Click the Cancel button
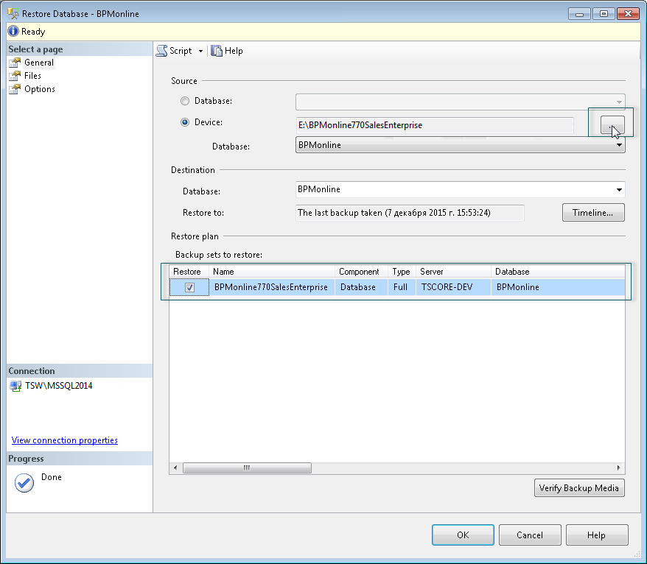647x564 pixels. [530, 535]
